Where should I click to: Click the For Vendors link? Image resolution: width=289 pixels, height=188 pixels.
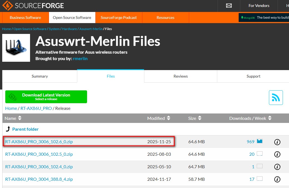click(x=259, y=6)
